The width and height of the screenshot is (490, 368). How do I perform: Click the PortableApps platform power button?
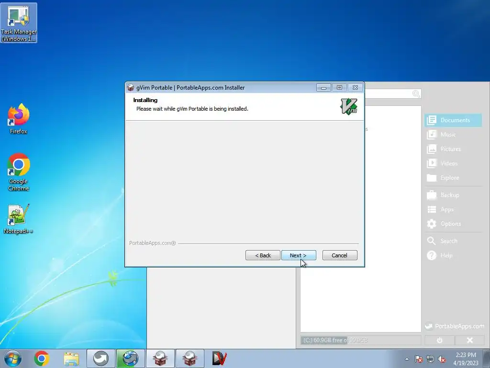tap(439, 340)
